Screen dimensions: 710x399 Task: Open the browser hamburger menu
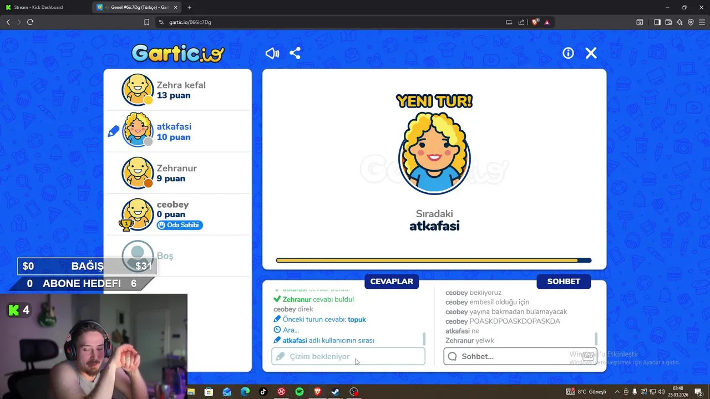click(702, 22)
